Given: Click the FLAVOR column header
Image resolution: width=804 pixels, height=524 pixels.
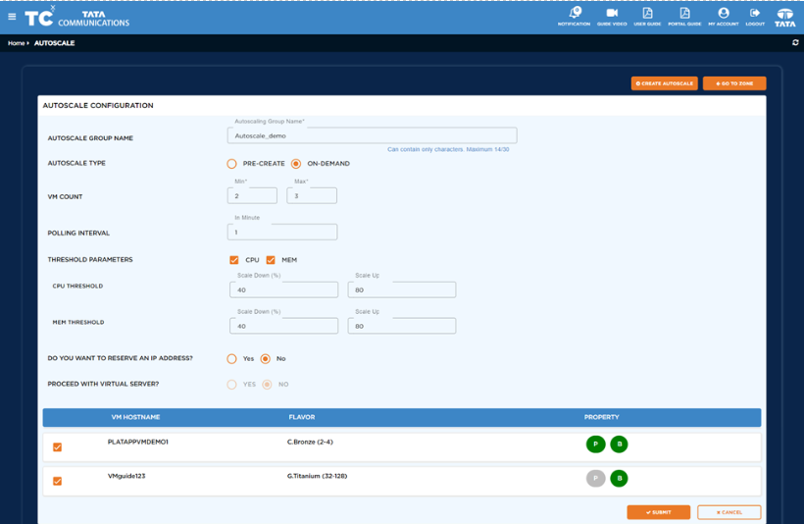Looking at the screenshot, I should click(x=302, y=417).
